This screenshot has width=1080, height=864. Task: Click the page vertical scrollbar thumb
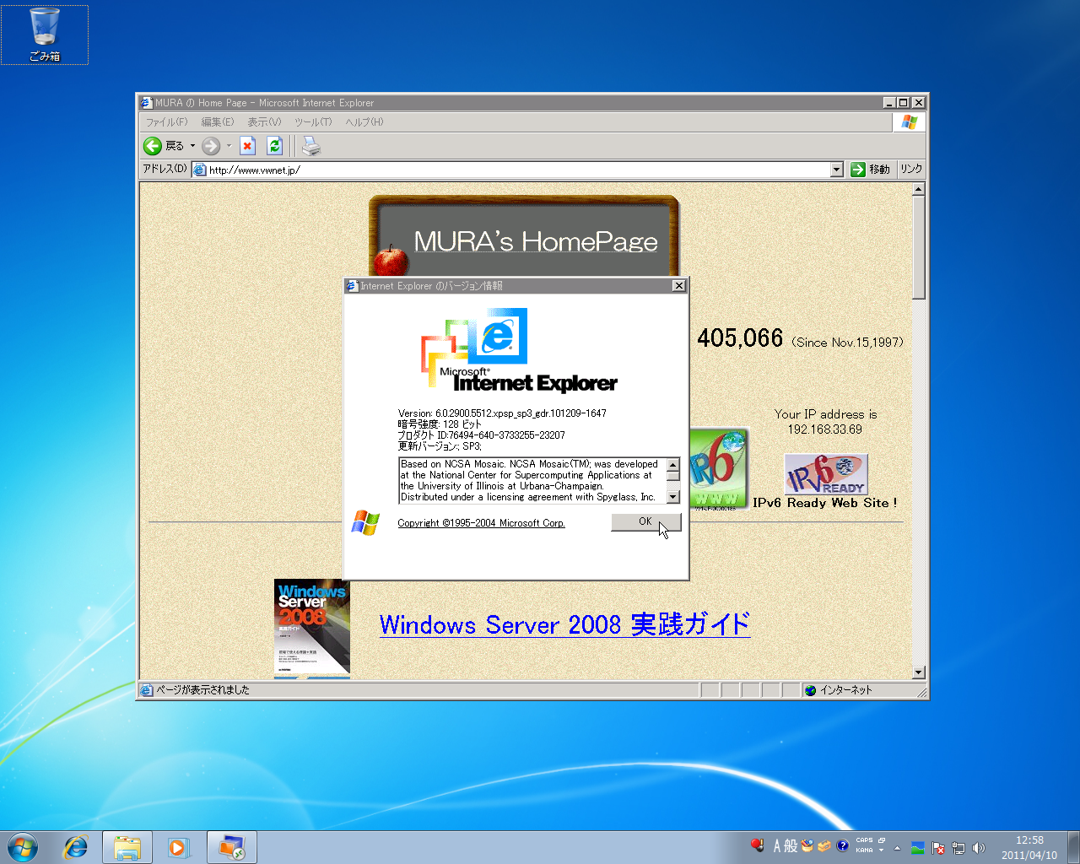919,248
